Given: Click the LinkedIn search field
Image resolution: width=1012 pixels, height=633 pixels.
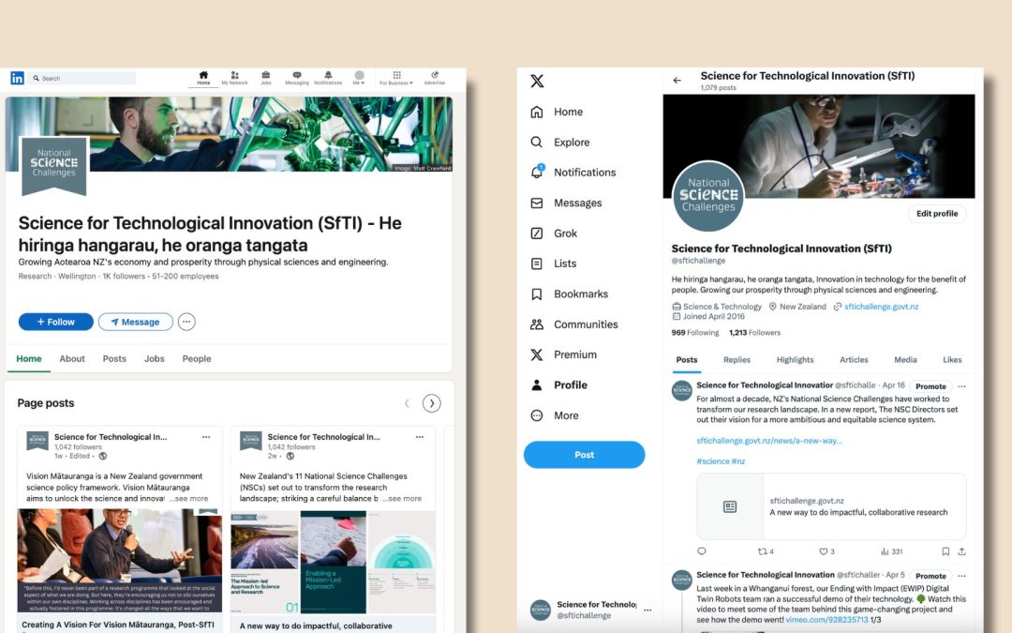Looking at the screenshot, I should 84,79.
